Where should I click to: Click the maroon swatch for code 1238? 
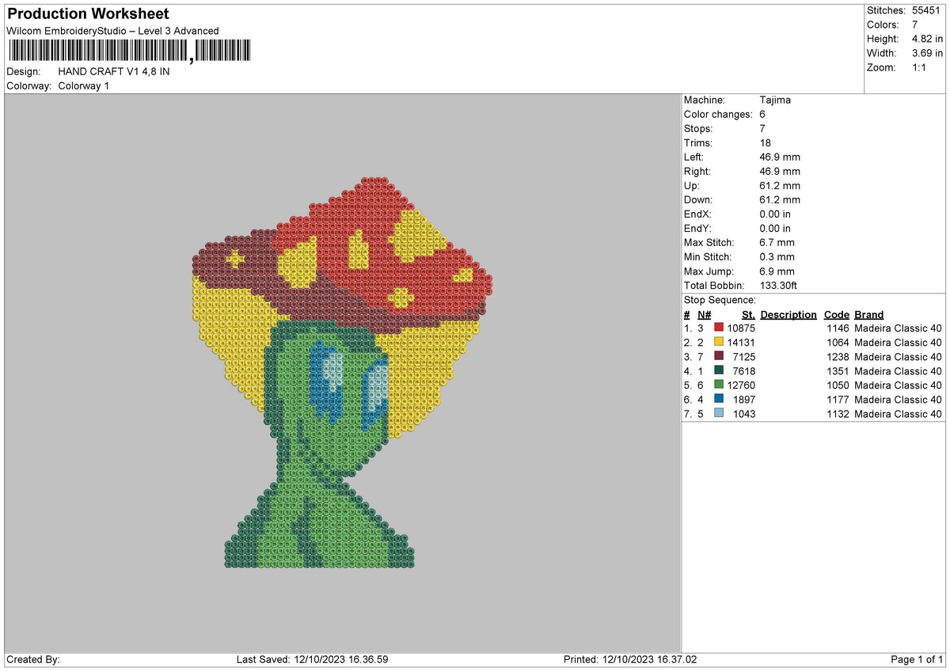[x=719, y=357]
